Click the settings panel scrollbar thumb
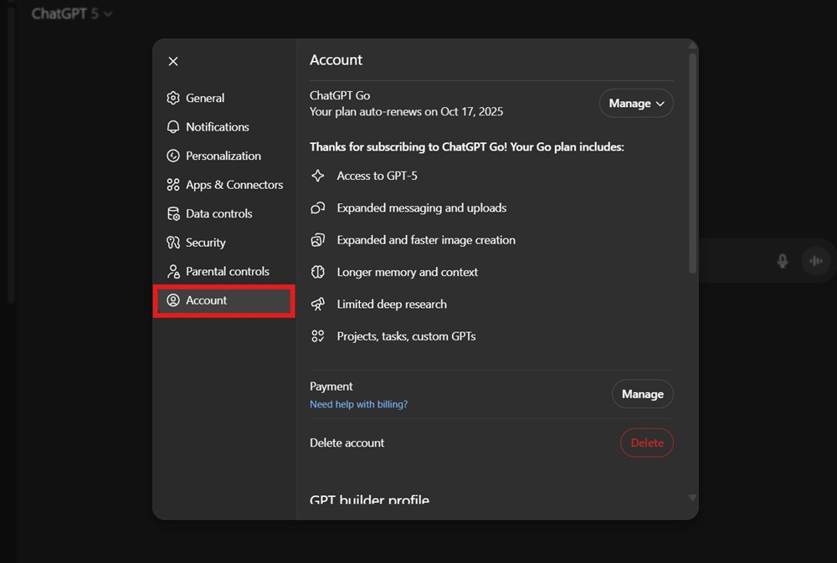The image size is (837, 563). (692, 163)
